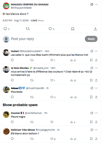This screenshot has height=145, width=102.
Task: Bookmark the main post
Action: point(73,29)
